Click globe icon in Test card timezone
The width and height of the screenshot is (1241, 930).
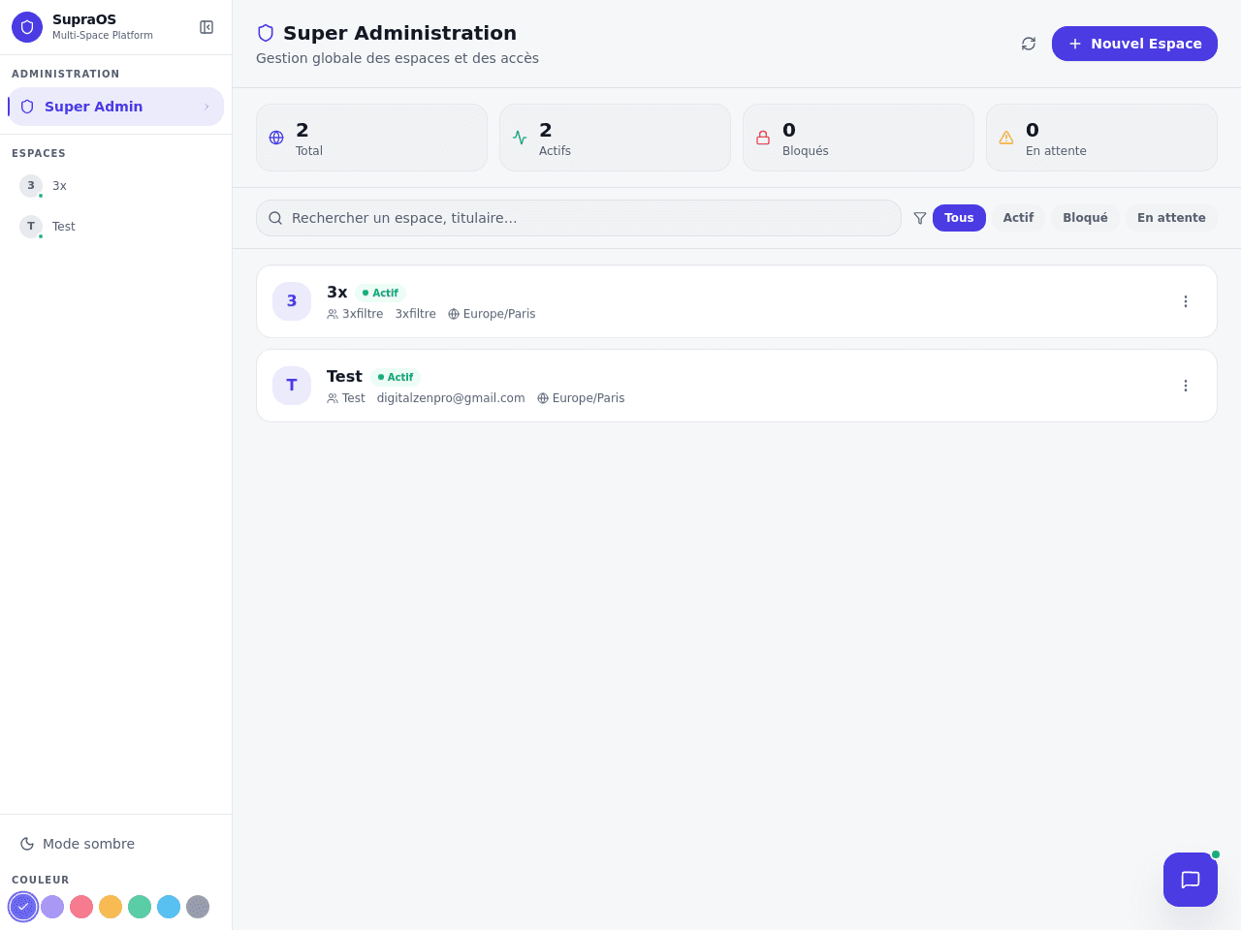tap(543, 398)
